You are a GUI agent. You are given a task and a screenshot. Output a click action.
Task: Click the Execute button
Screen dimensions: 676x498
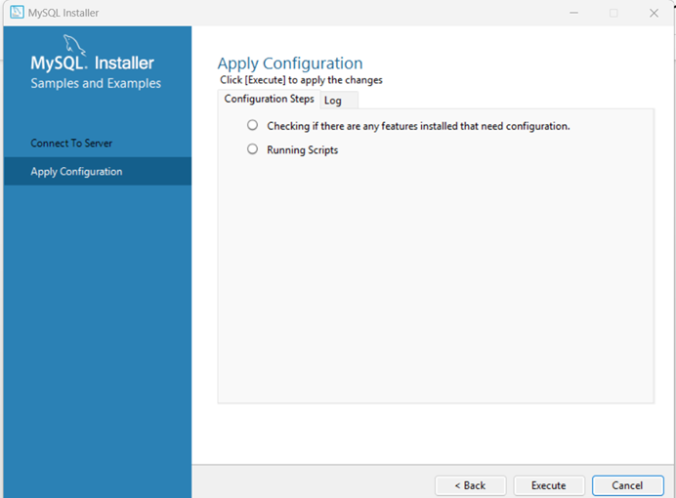click(549, 485)
